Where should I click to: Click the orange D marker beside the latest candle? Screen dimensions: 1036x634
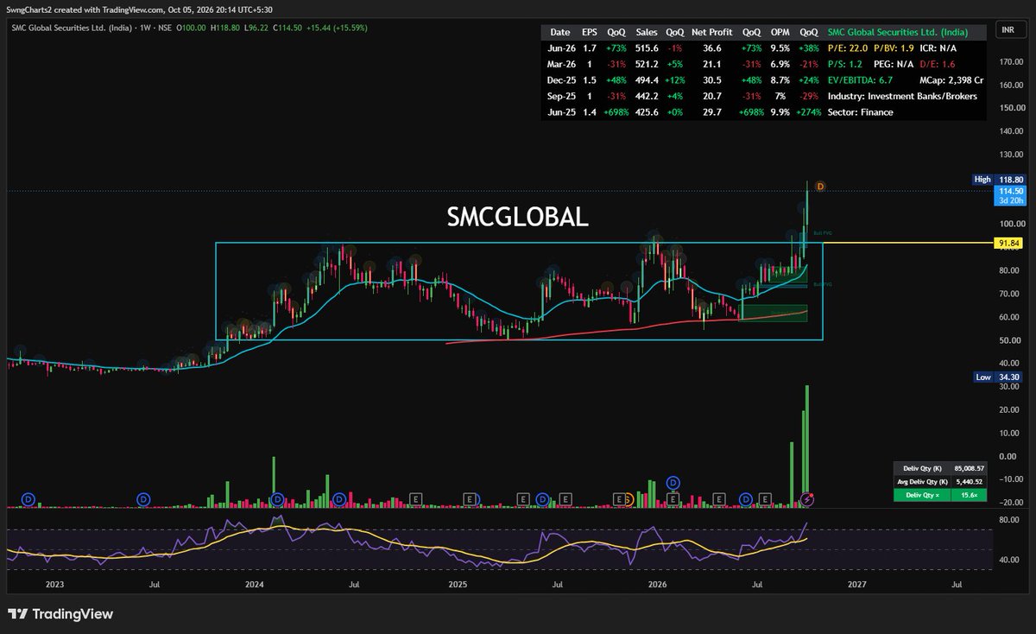(x=821, y=186)
